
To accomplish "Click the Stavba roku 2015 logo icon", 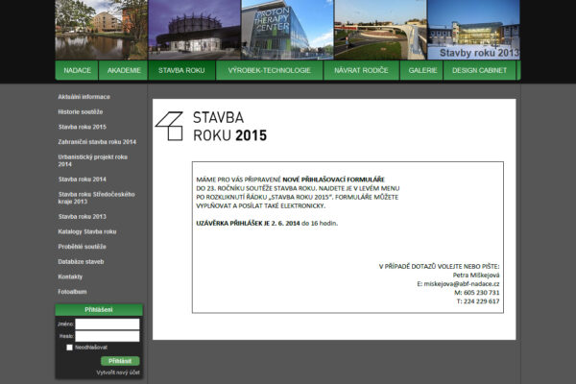I will tap(169, 126).
